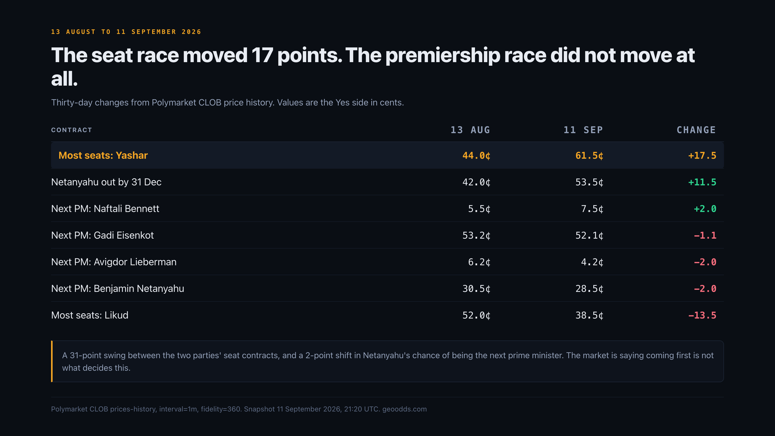Image resolution: width=775 pixels, height=436 pixels.
Task: Click the 31-point swing callout note
Action: point(387,361)
